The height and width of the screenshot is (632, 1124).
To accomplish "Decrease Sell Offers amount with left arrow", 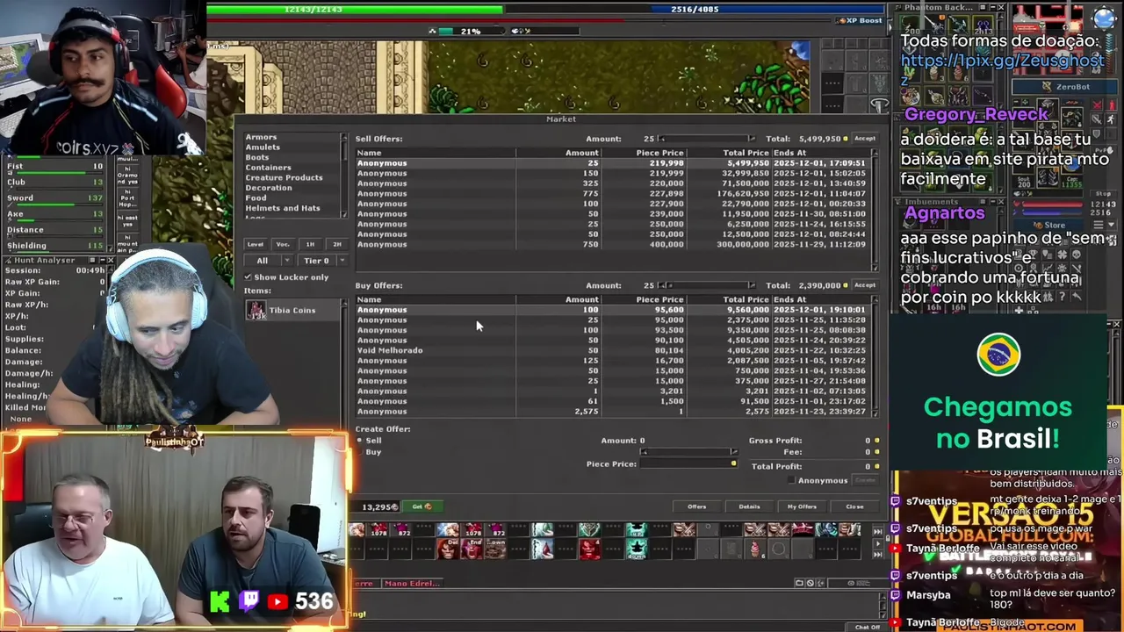I will point(663,139).
